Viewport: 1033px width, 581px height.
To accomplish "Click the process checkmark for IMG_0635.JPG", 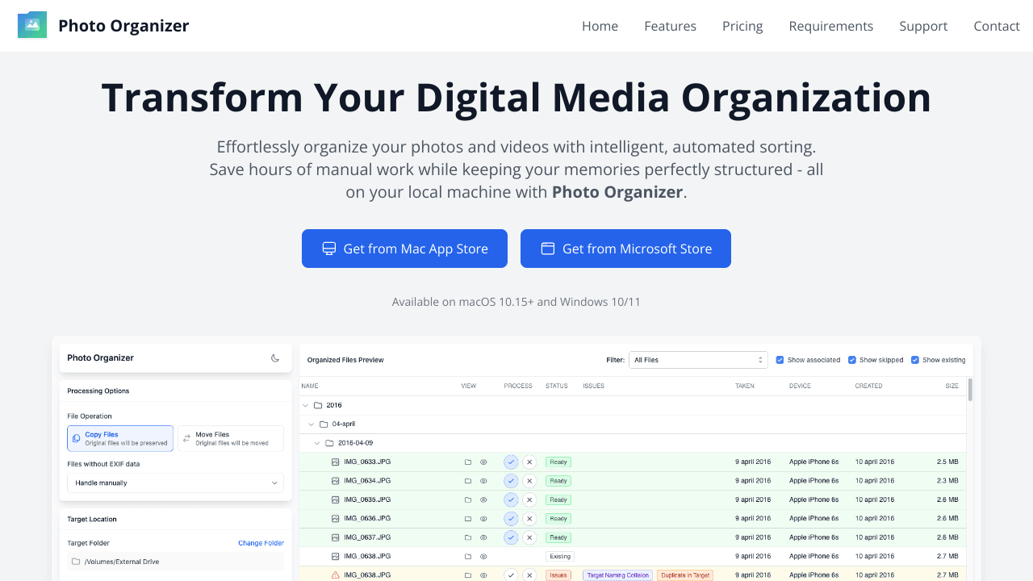I will 511,500.
